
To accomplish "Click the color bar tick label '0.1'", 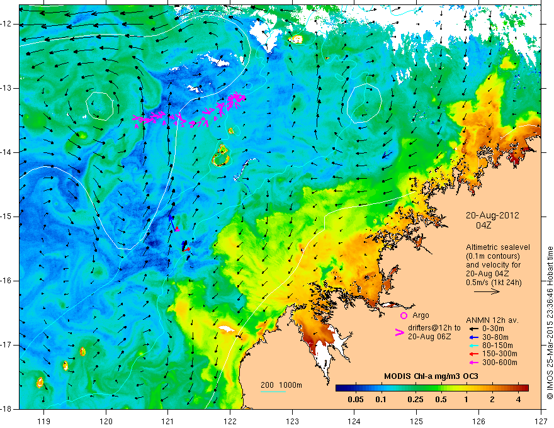I will [x=381, y=400].
